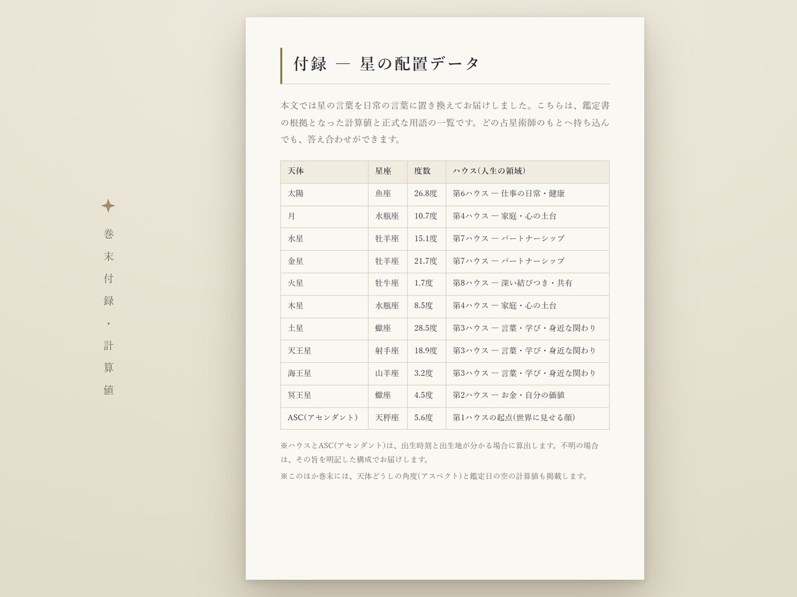Click 第3ハウス cell in the 海王星 row
Image resolution: width=797 pixels, height=597 pixels.
[527, 374]
